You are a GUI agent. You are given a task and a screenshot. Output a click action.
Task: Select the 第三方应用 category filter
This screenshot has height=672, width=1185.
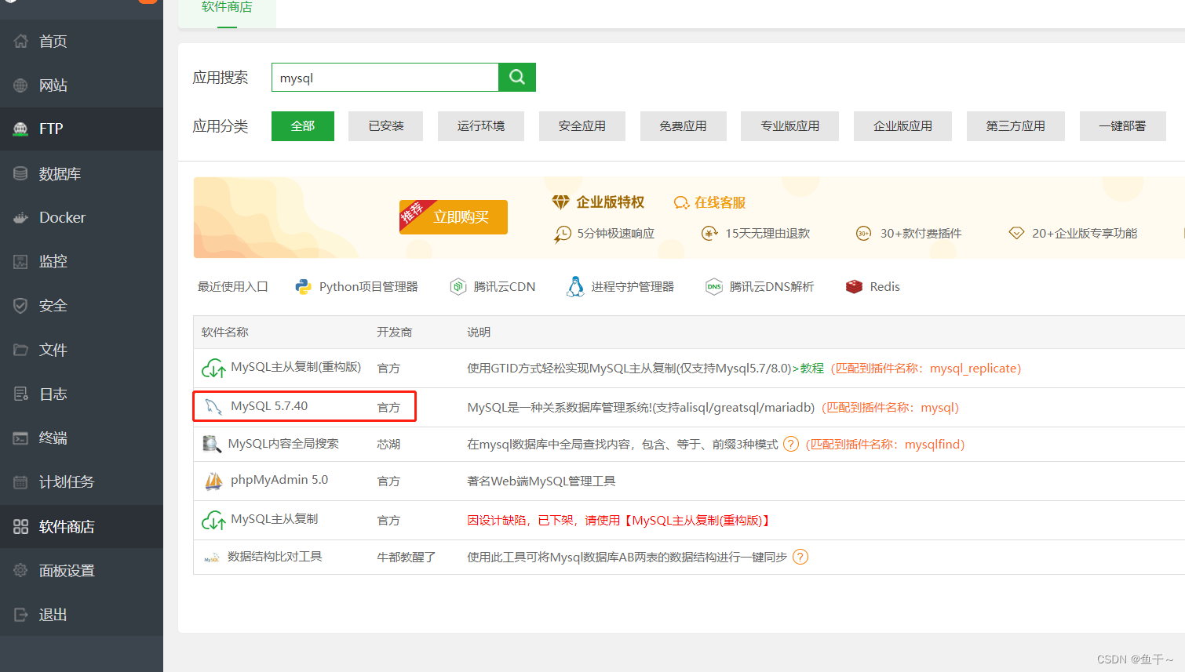pyautogui.click(x=1015, y=126)
